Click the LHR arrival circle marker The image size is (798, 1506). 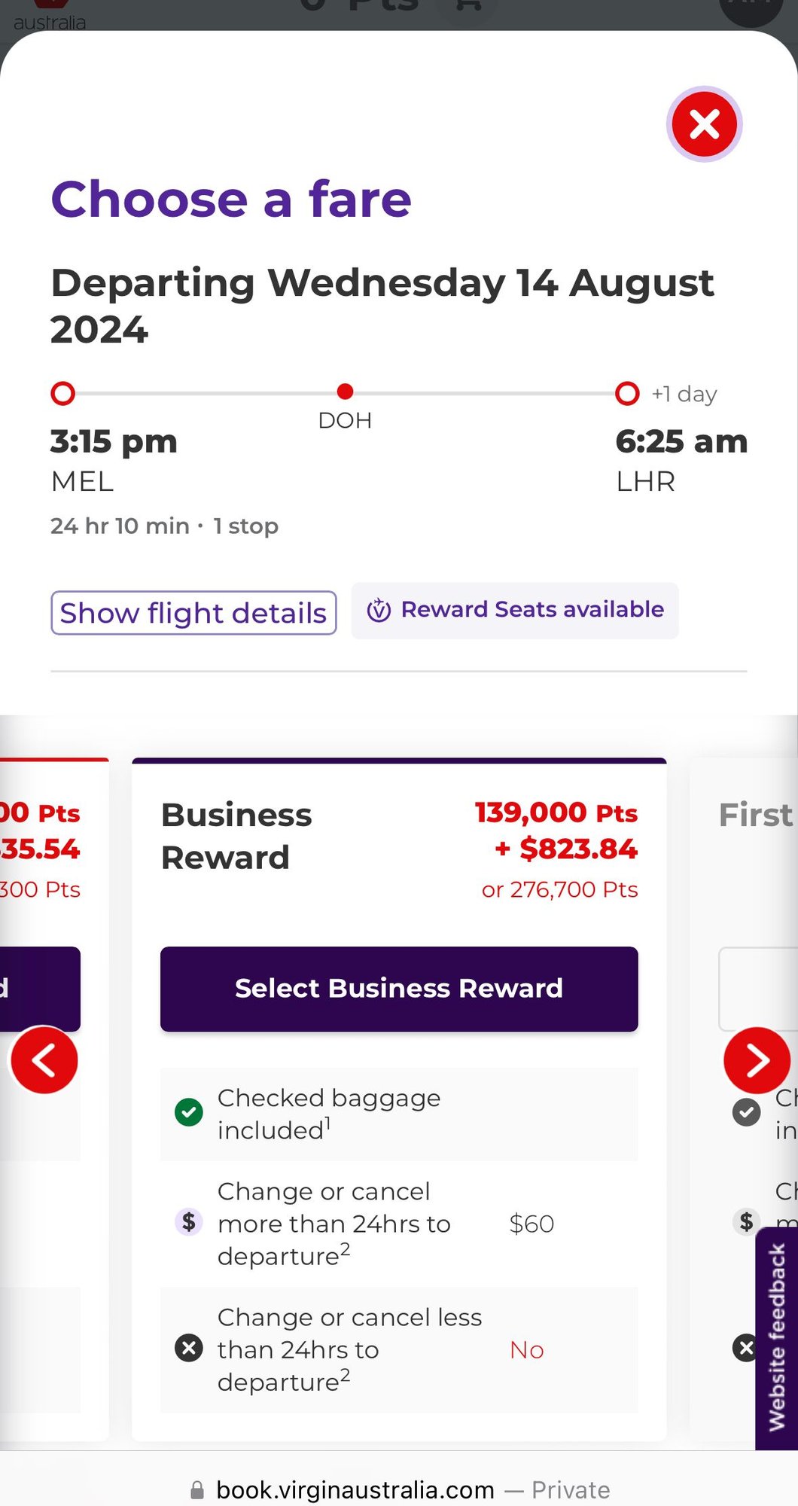click(627, 393)
